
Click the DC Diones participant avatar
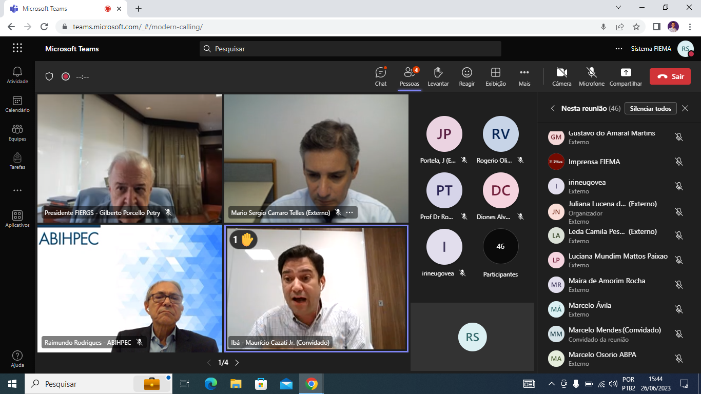point(501,190)
